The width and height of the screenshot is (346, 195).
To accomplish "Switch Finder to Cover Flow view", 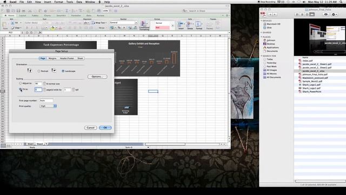I will coord(312,15).
